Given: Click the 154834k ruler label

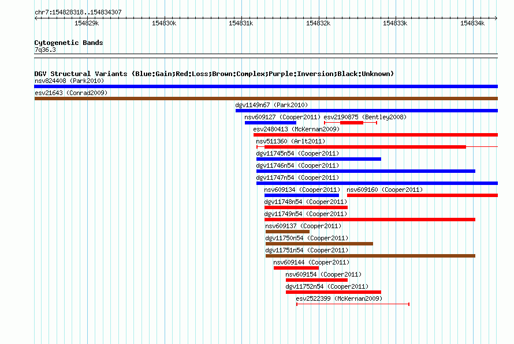Looking at the screenshot, I should tap(472, 23).
